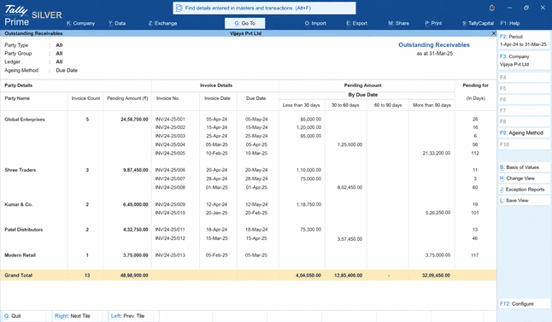Open the P: Print menu
Viewport: 552px width, 322px height.
point(433,23)
